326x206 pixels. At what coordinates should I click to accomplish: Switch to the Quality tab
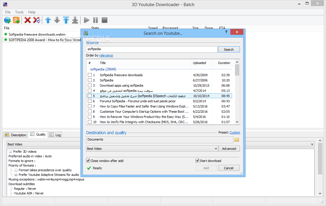pyautogui.click(x=38, y=134)
